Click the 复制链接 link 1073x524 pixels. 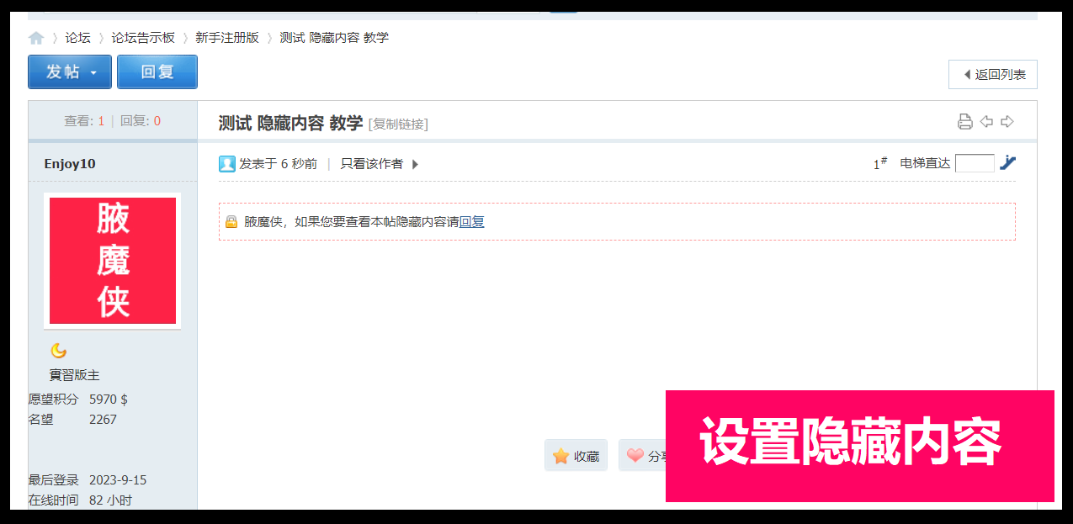(x=398, y=124)
